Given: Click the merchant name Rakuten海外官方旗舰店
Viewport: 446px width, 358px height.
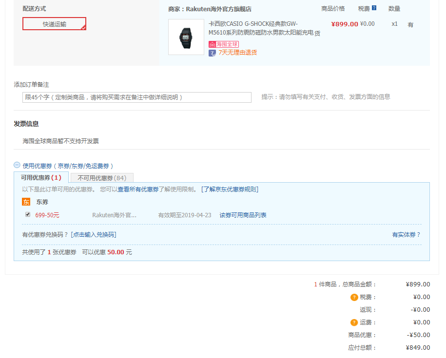Looking at the screenshot, I should click(x=219, y=9).
